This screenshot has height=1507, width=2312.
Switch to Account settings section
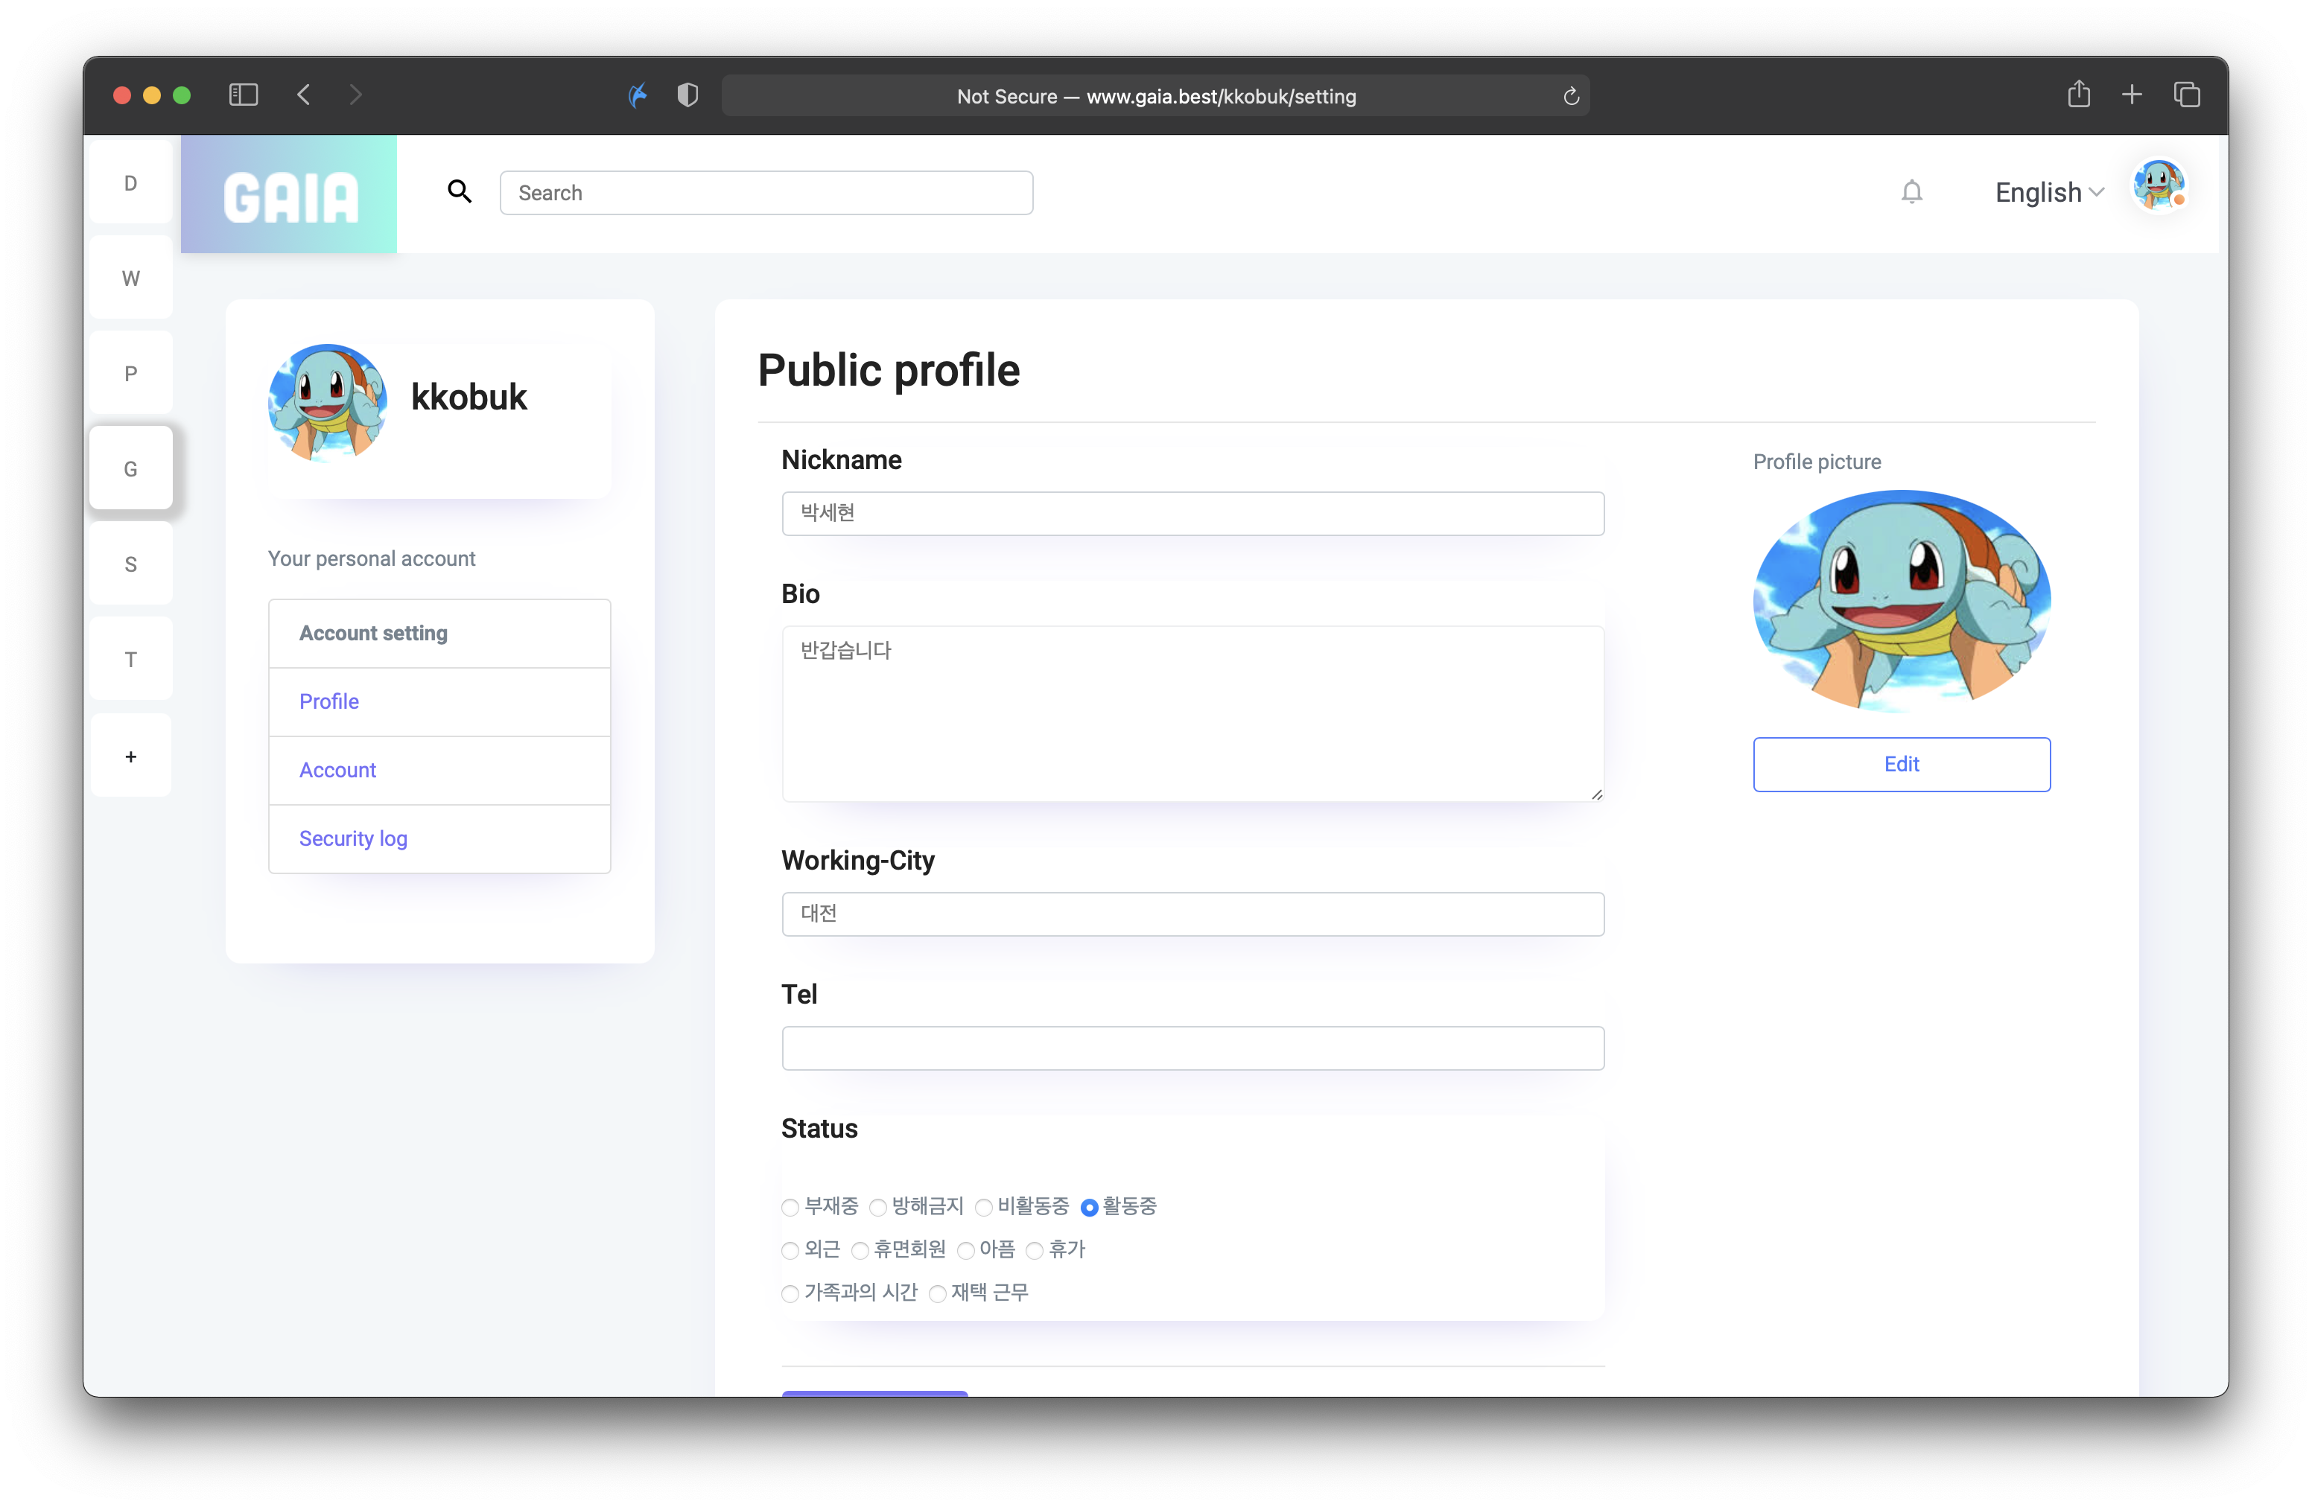point(337,770)
